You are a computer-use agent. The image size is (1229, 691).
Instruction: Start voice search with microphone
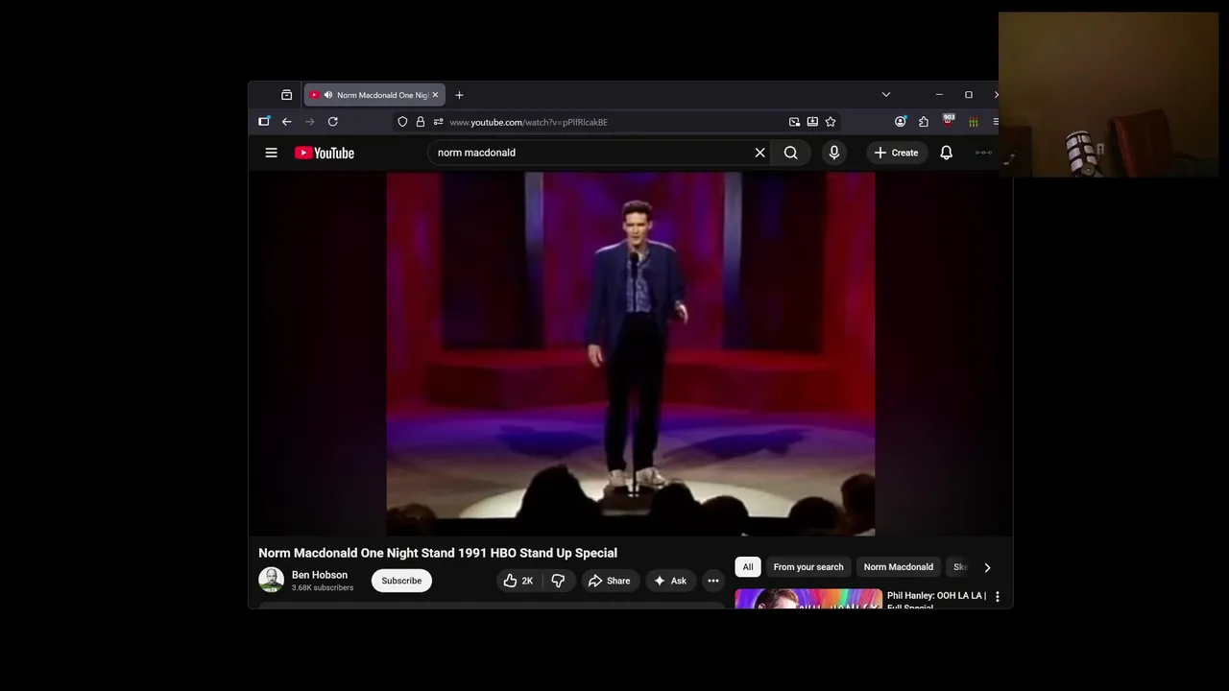coord(833,153)
